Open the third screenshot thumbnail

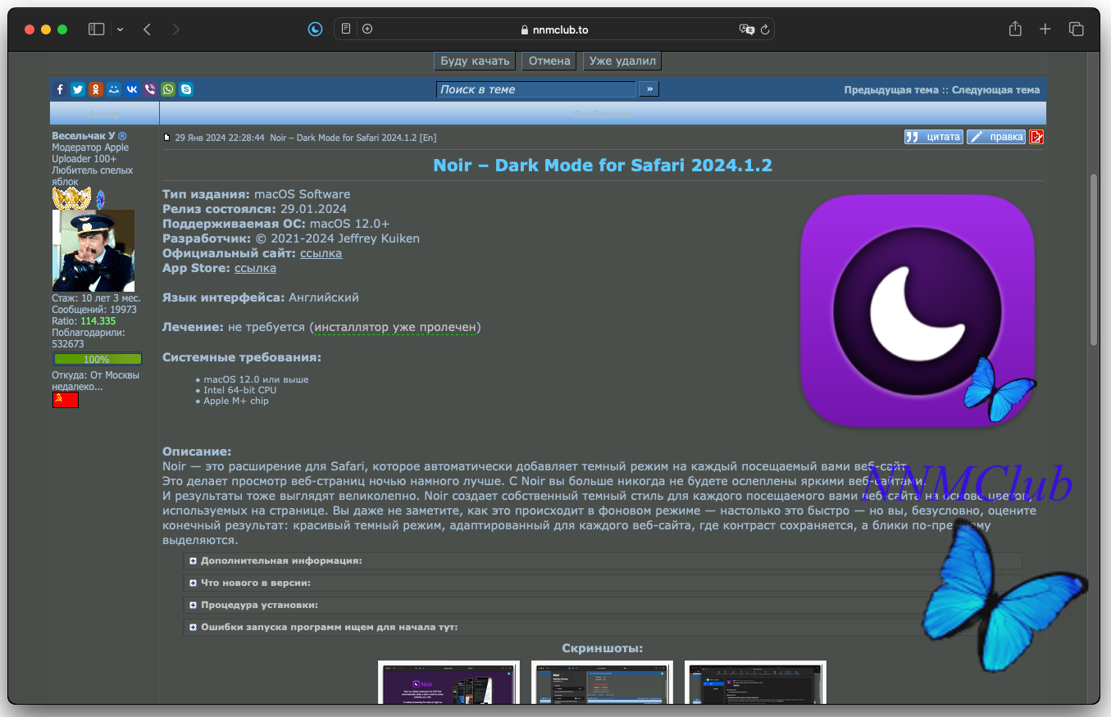tap(755, 683)
